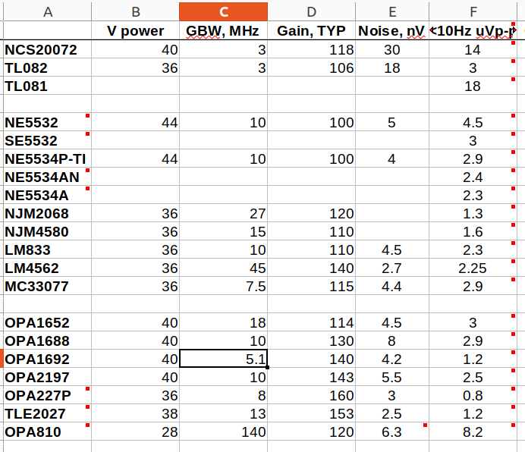Click noise value 6.3 for OPA810
This screenshot has width=525, height=452.
(392, 432)
